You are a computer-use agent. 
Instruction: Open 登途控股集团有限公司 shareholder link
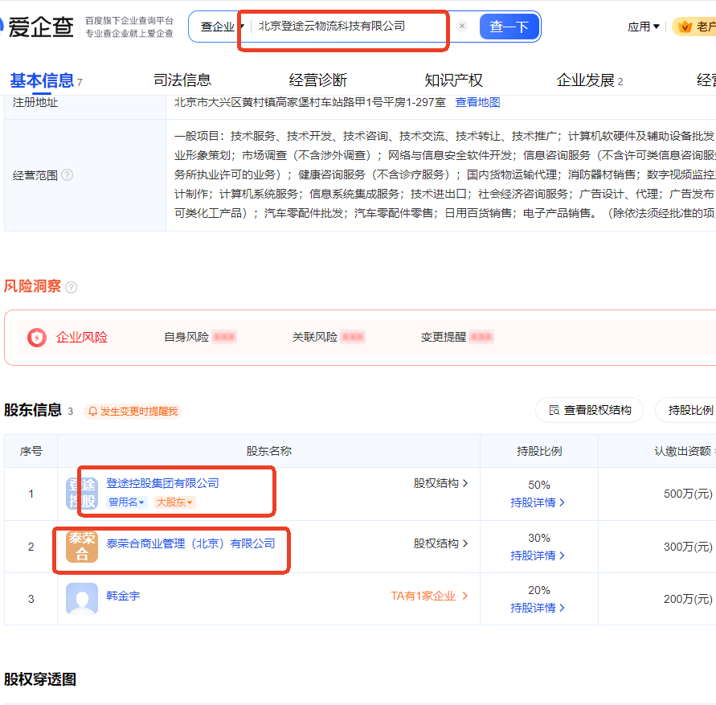pyautogui.click(x=162, y=483)
